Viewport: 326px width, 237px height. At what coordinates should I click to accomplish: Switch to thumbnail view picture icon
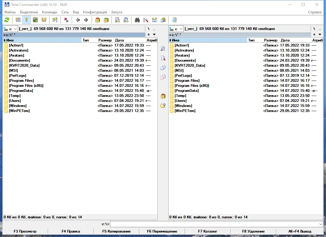pos(35,20)
